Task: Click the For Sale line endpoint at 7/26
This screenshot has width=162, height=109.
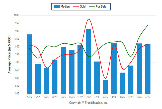Action: pyautogui.click(x=148, y=25)
